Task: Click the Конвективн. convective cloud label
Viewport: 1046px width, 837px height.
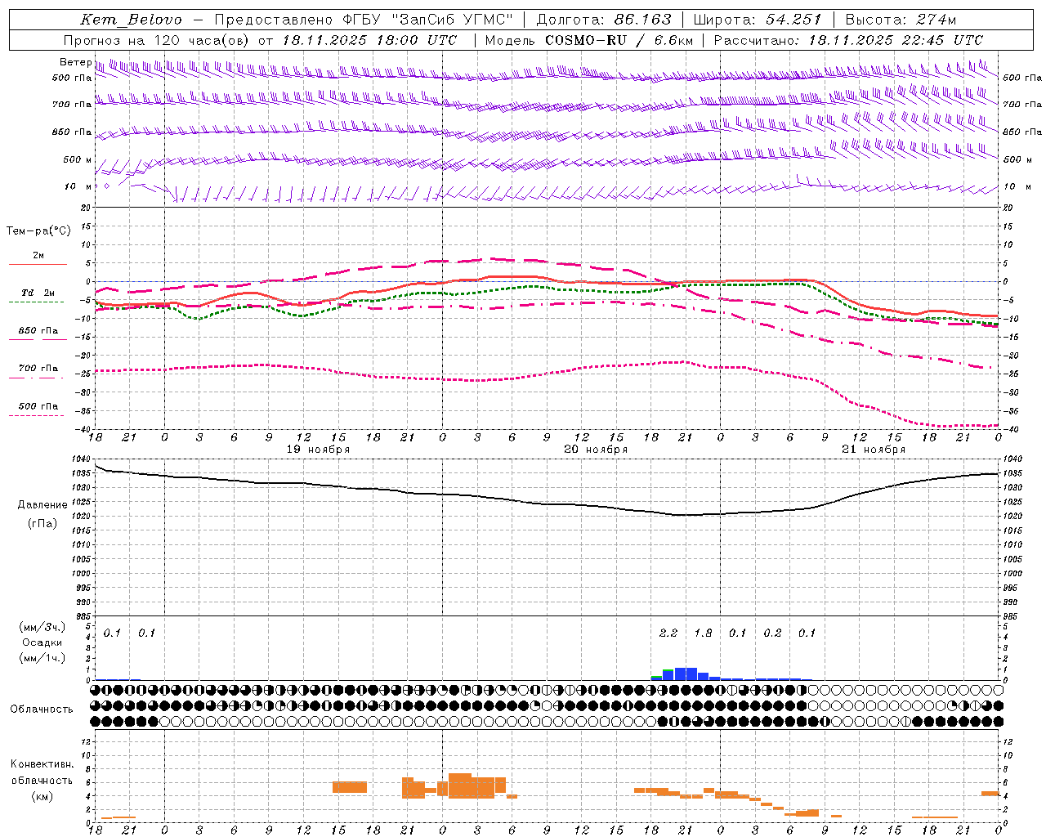Action: [42, 764]
